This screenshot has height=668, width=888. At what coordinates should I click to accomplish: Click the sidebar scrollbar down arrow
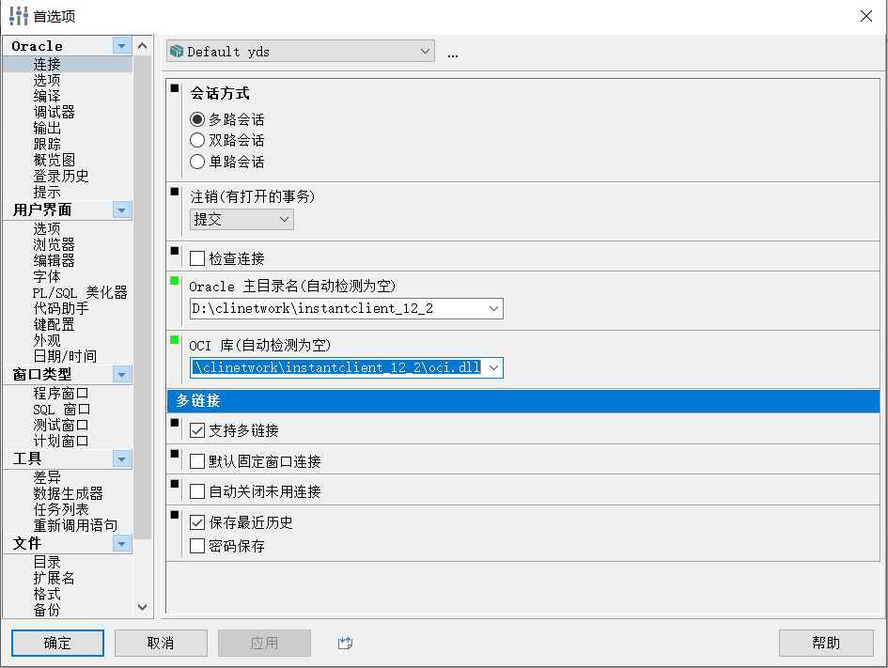[x=143, y=607]
